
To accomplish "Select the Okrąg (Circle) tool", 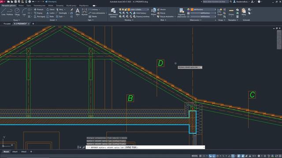I will tap(17, 12).
